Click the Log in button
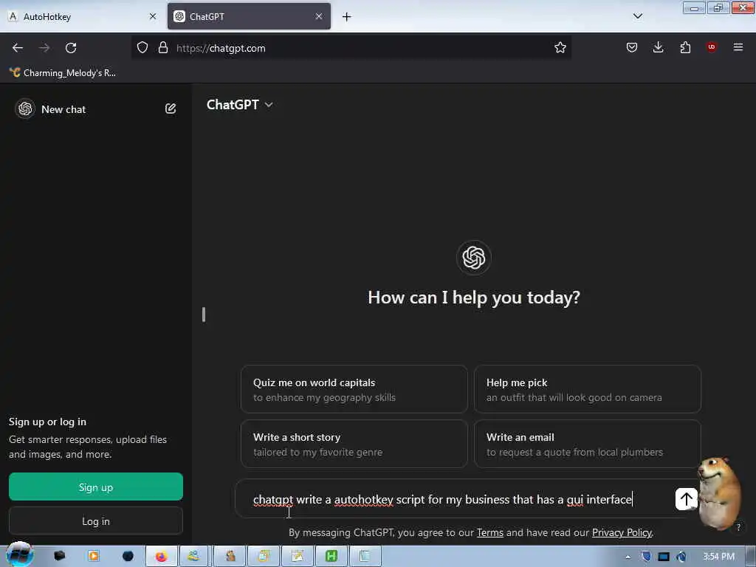 click(x=96, y=520)
